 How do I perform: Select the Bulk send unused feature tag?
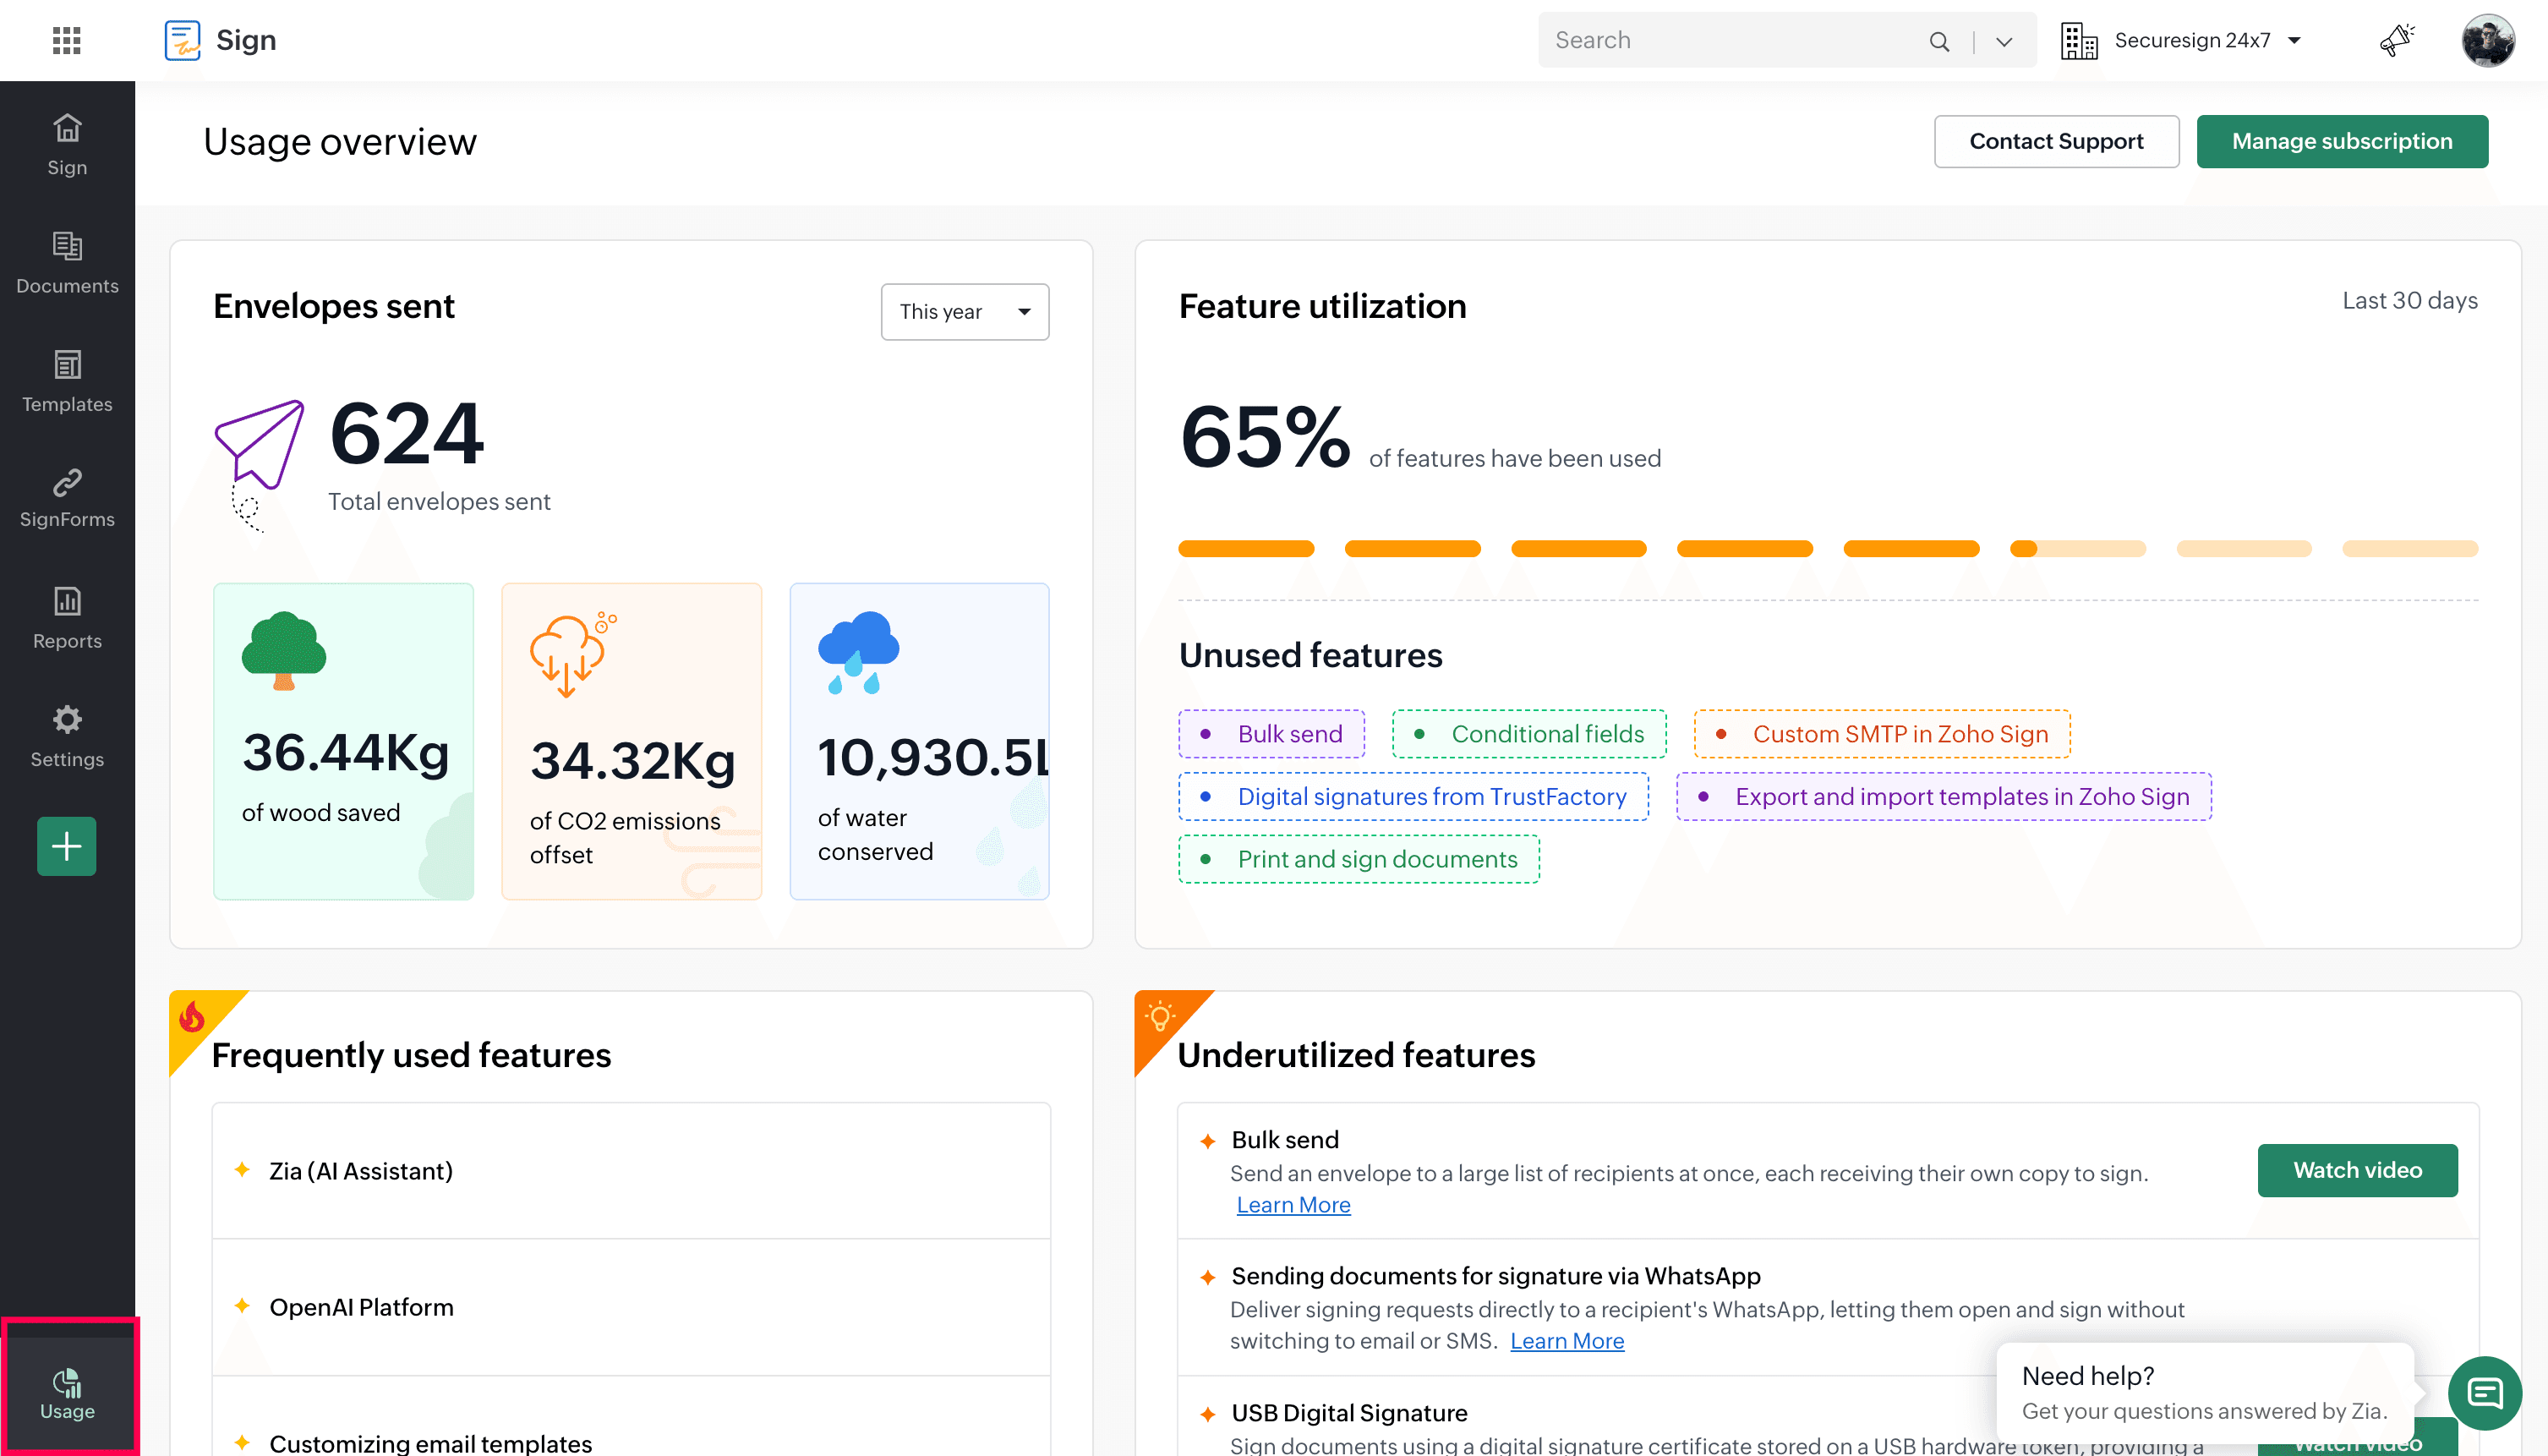1271,734
